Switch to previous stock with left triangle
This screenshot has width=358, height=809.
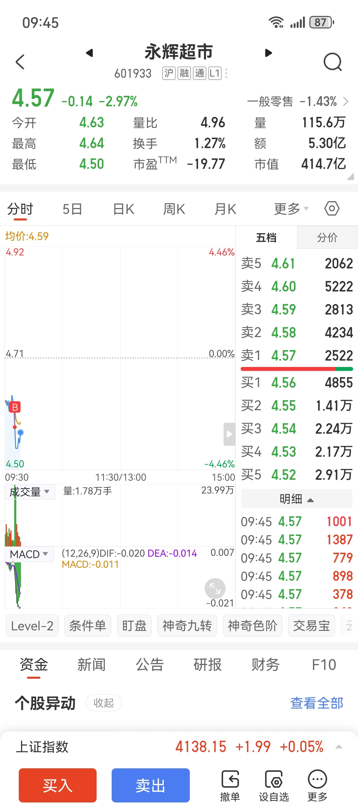89,53
